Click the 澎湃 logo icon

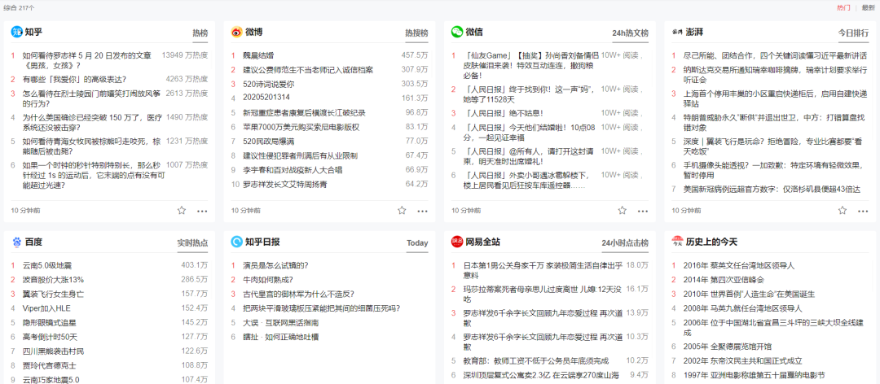677,32
